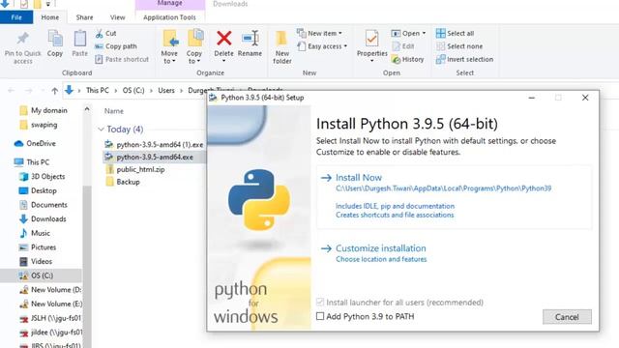Minimize the Python Setup window
This screenshot has height=348, width=619.
click(532, 98)
